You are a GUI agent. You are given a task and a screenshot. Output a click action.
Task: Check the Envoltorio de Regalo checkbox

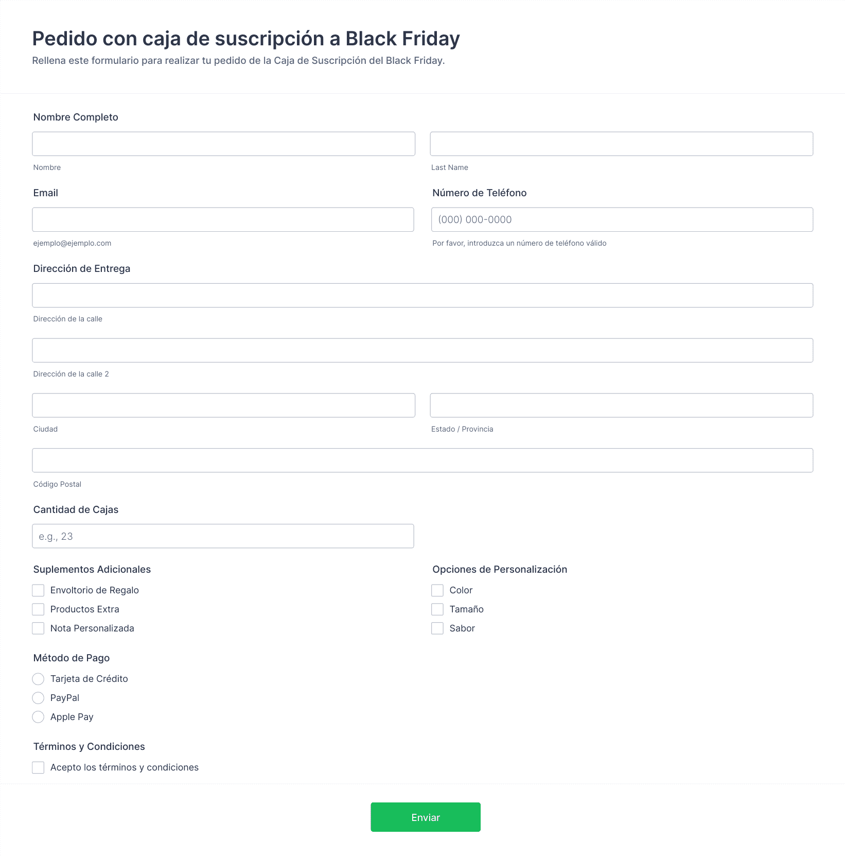click(x=38, y=590)
